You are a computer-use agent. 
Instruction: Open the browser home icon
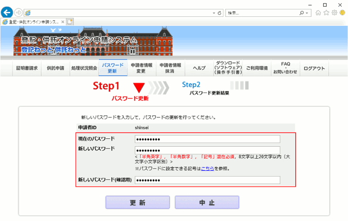(318, 12)
